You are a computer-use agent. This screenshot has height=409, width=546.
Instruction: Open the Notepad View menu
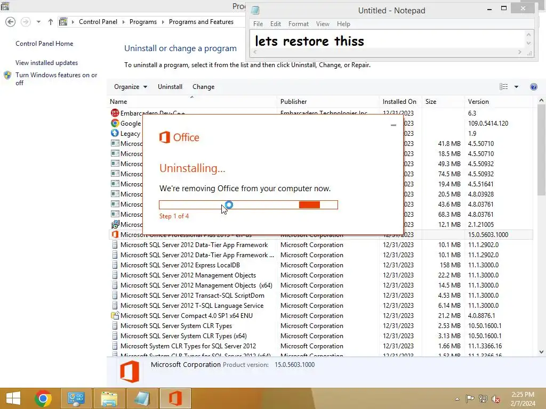click(323, 24)
